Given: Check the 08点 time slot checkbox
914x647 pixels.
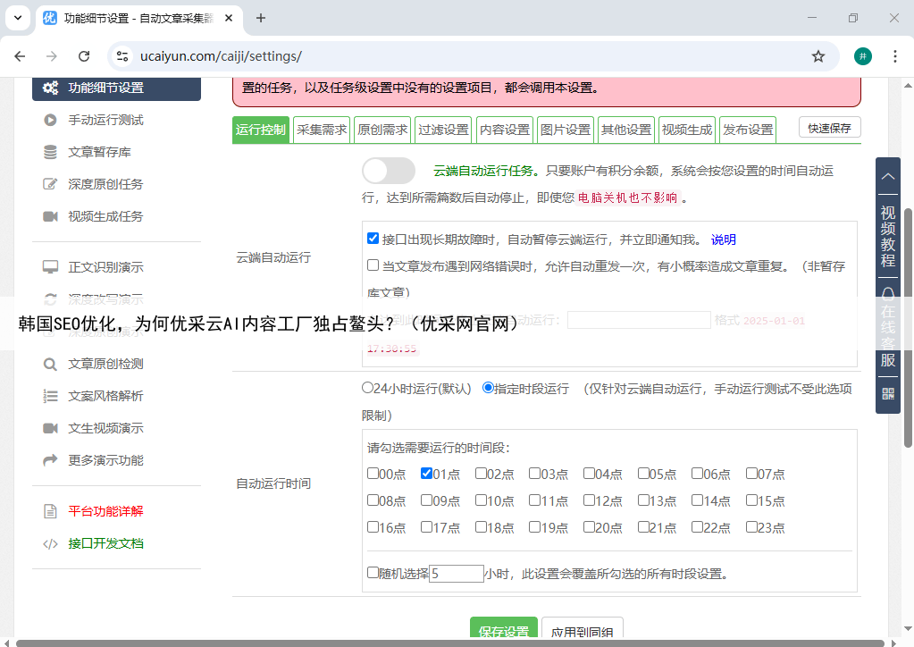Looking at the screenshot, I should tap(373, 500).
